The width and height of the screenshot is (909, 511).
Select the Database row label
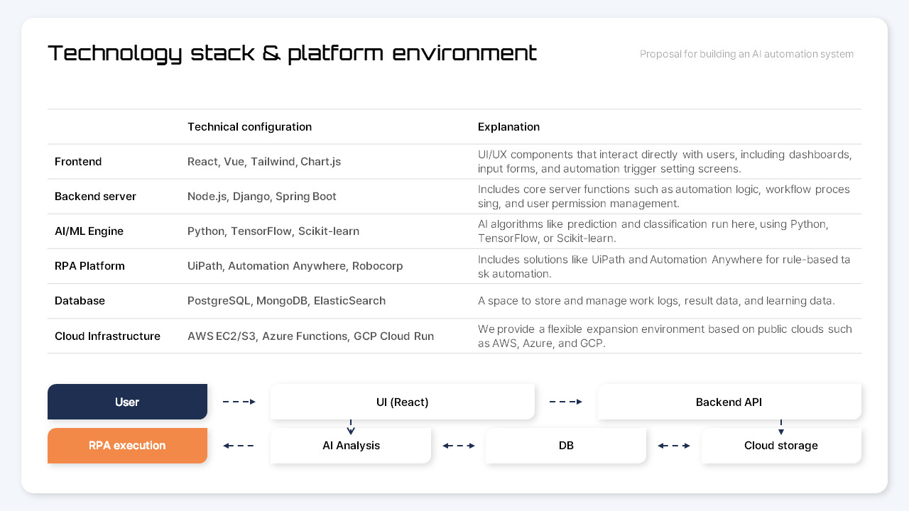tap(80, 301)
